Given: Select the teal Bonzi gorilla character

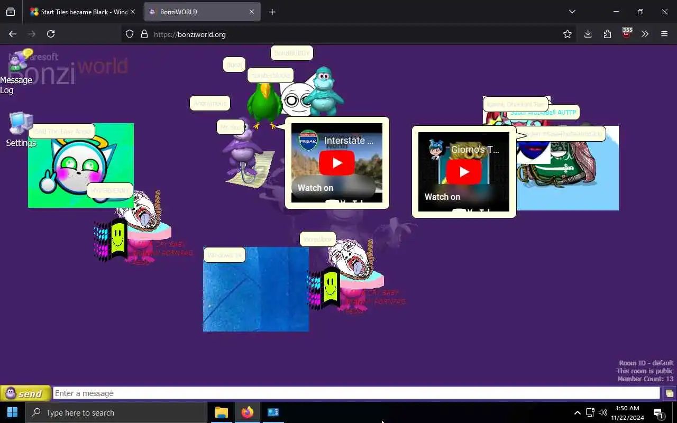Looking at the screenshot, I should [323, 91].
